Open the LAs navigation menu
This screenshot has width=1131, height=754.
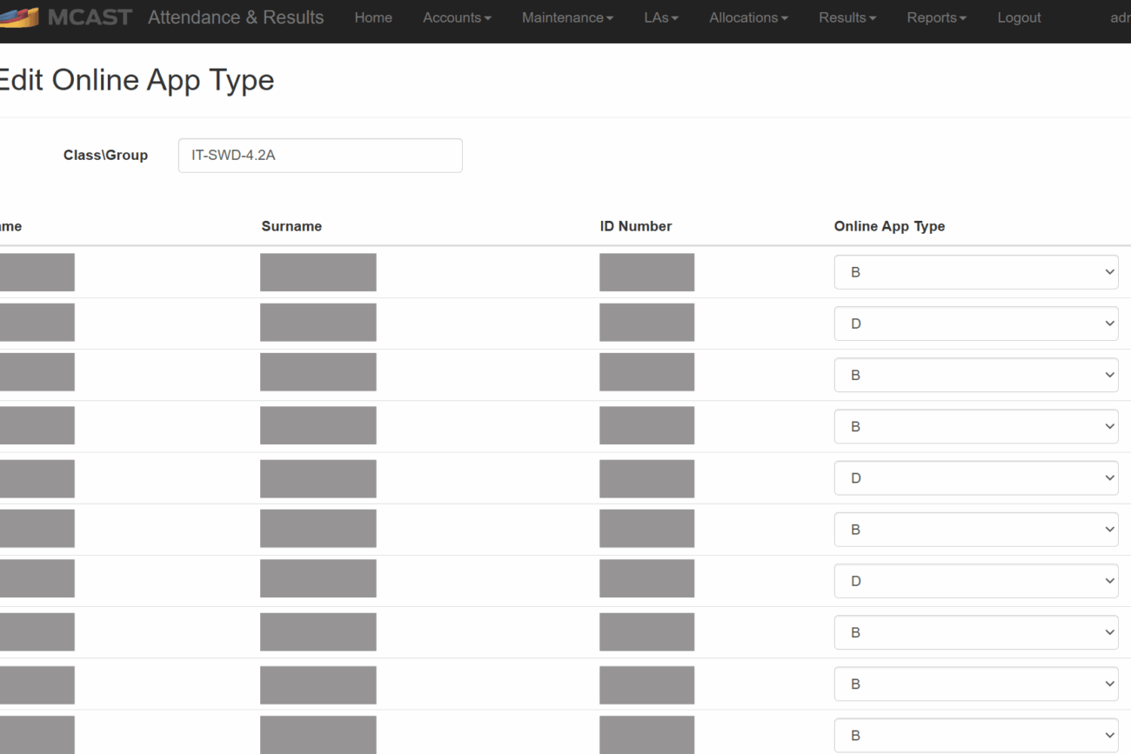pyautogui.click(x=661, y=17)
